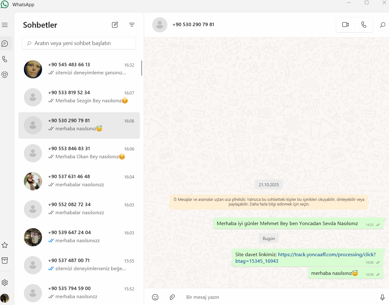Open your profile picture in sidebar
The image size is (389, 305).
pos(5,298)
